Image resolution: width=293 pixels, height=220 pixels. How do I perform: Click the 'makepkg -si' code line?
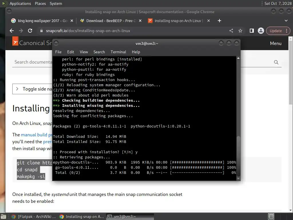31,176
